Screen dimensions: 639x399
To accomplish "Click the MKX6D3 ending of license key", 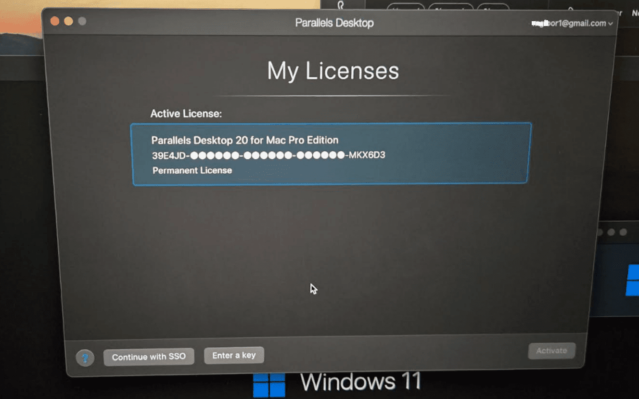I will tap(366, 155).
